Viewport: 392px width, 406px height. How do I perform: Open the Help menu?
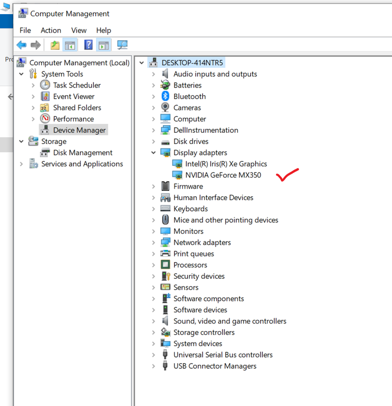point(104,30)
